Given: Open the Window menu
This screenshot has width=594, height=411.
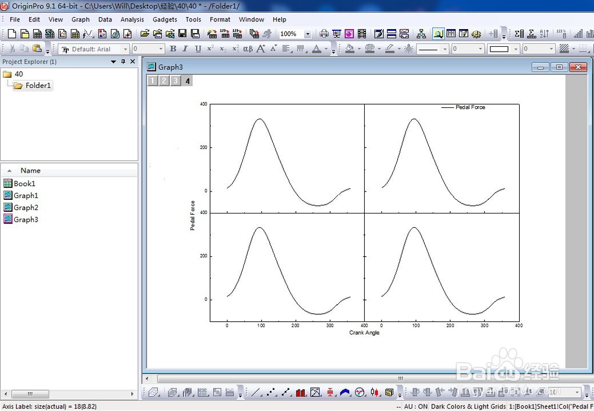Looking at the screenshot, I should (x=251, y=20).
